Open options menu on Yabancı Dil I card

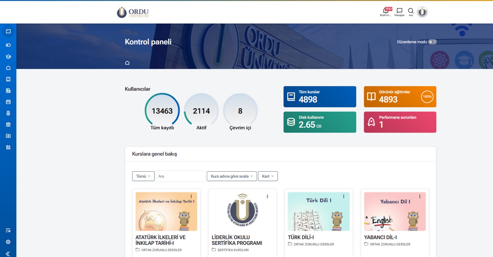point(420,196)
